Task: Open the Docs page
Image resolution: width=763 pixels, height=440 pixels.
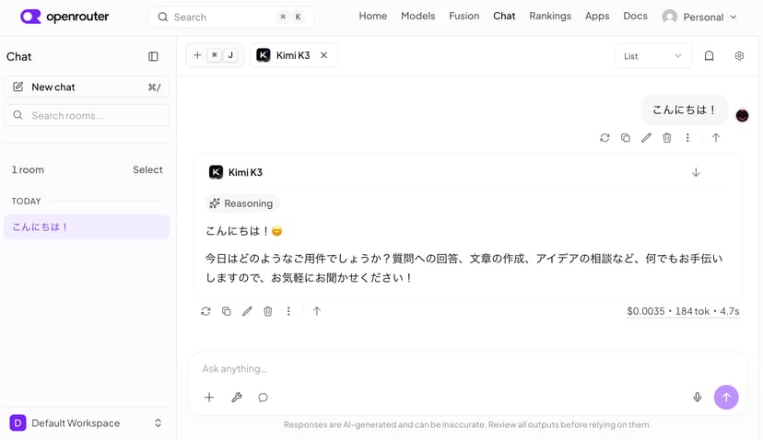Action: [635, 16]
